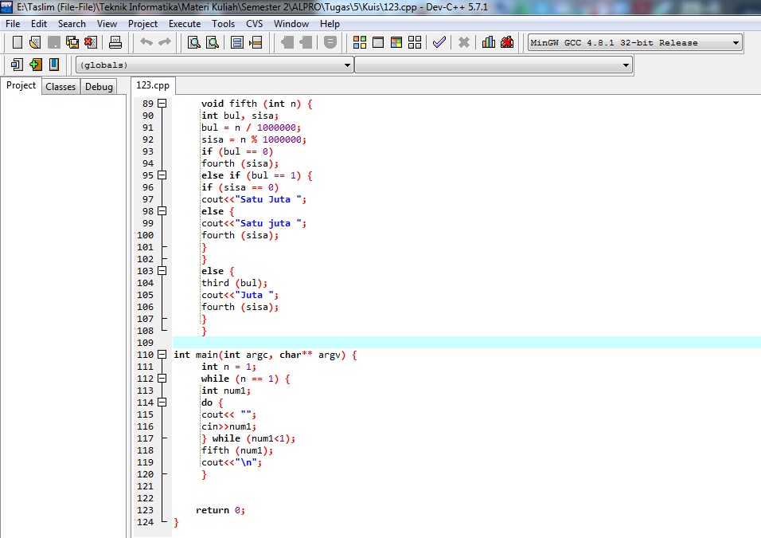Open the Tools menu
Viewport: 761px width, 538px height.
point(223,24)
